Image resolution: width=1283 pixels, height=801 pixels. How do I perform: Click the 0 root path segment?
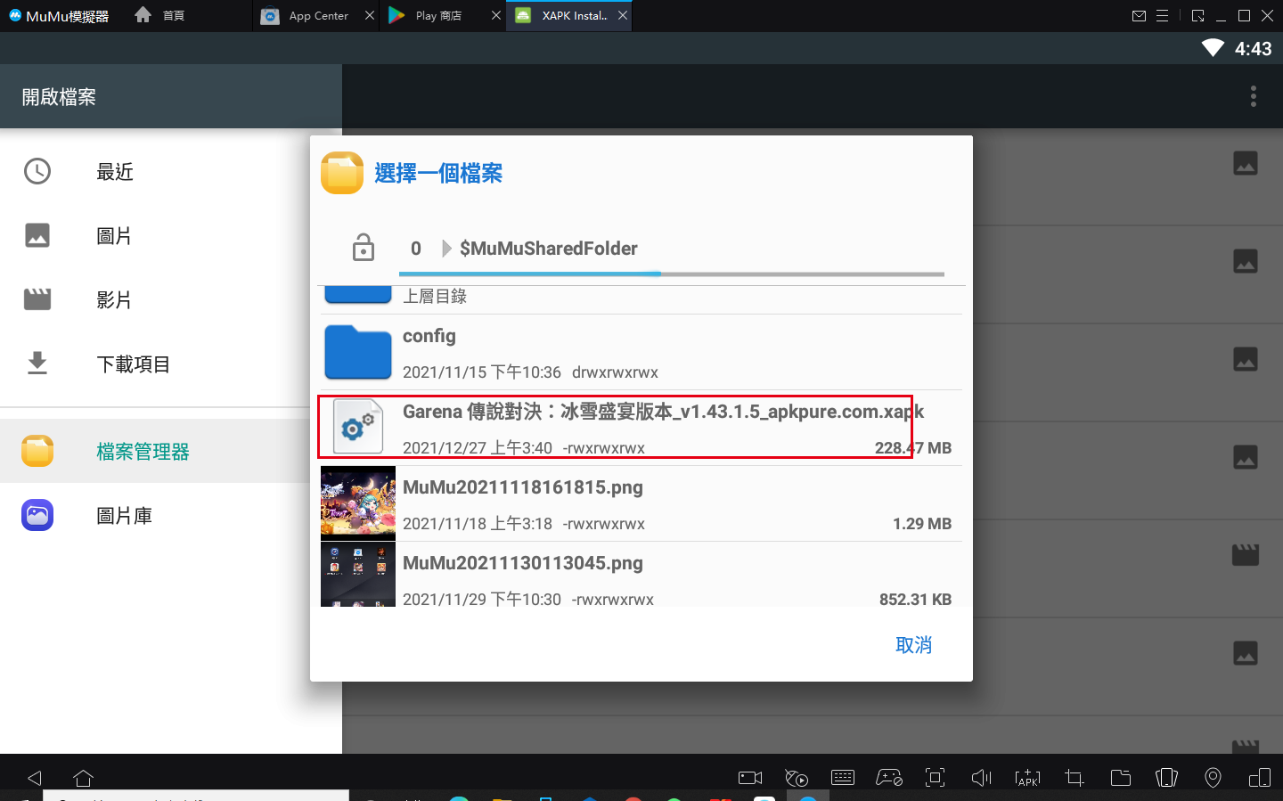coord(415,249)
